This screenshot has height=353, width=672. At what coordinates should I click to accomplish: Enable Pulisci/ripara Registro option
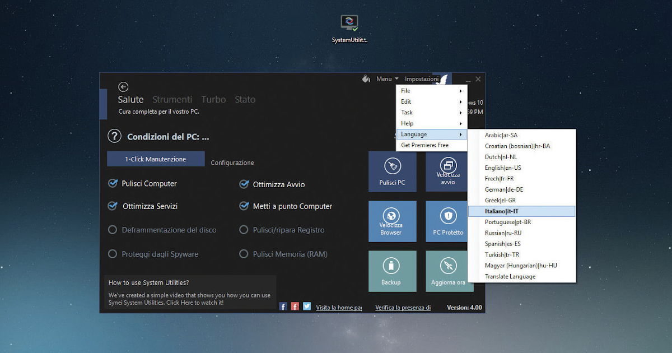point(244,230)
